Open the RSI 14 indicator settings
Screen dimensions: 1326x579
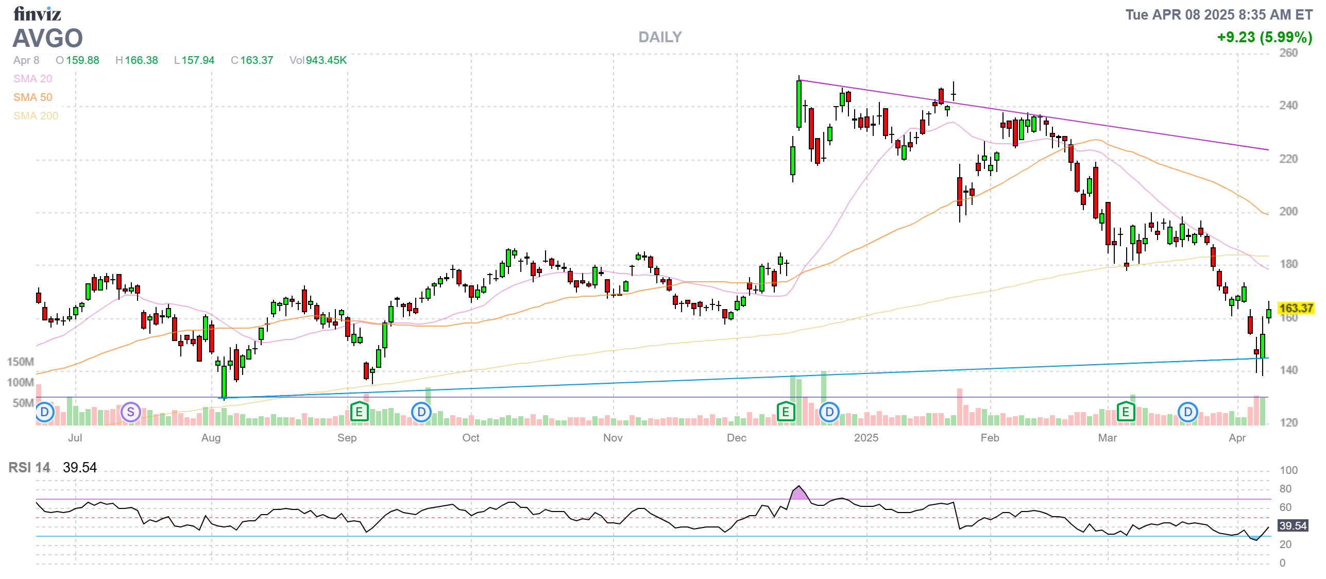tap(29, 468)
